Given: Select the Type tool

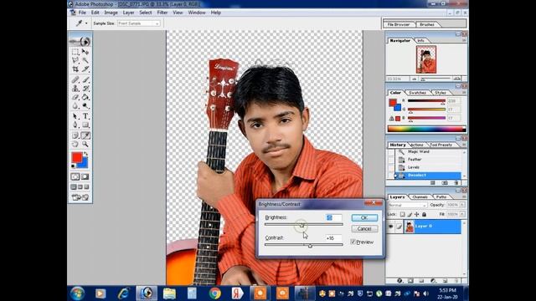Looking at the screenshot, I should pos(85,116).
